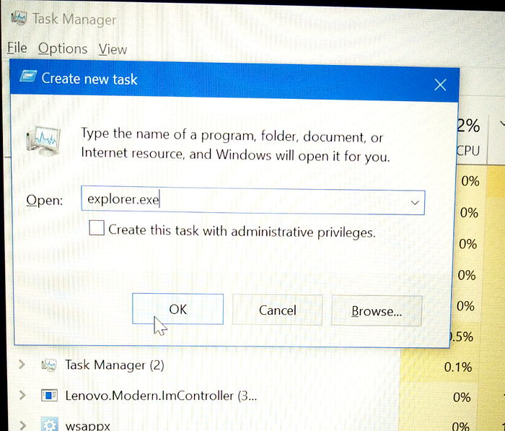505x431 pixels.
Task: Enable Create this task with administrative privileges
Action: pyautogui.click(x=97, y=227)
